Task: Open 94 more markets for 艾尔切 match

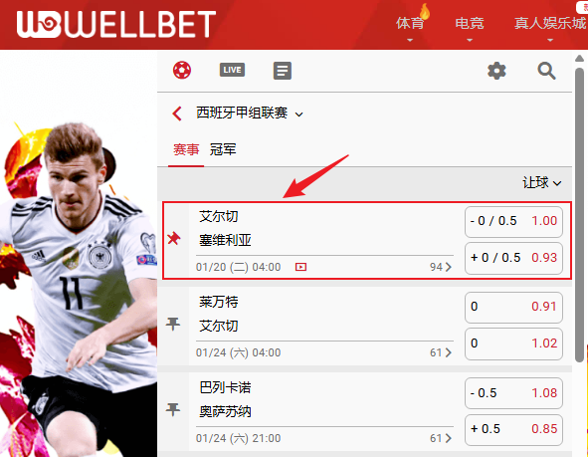Action: (x=441, y=267)
